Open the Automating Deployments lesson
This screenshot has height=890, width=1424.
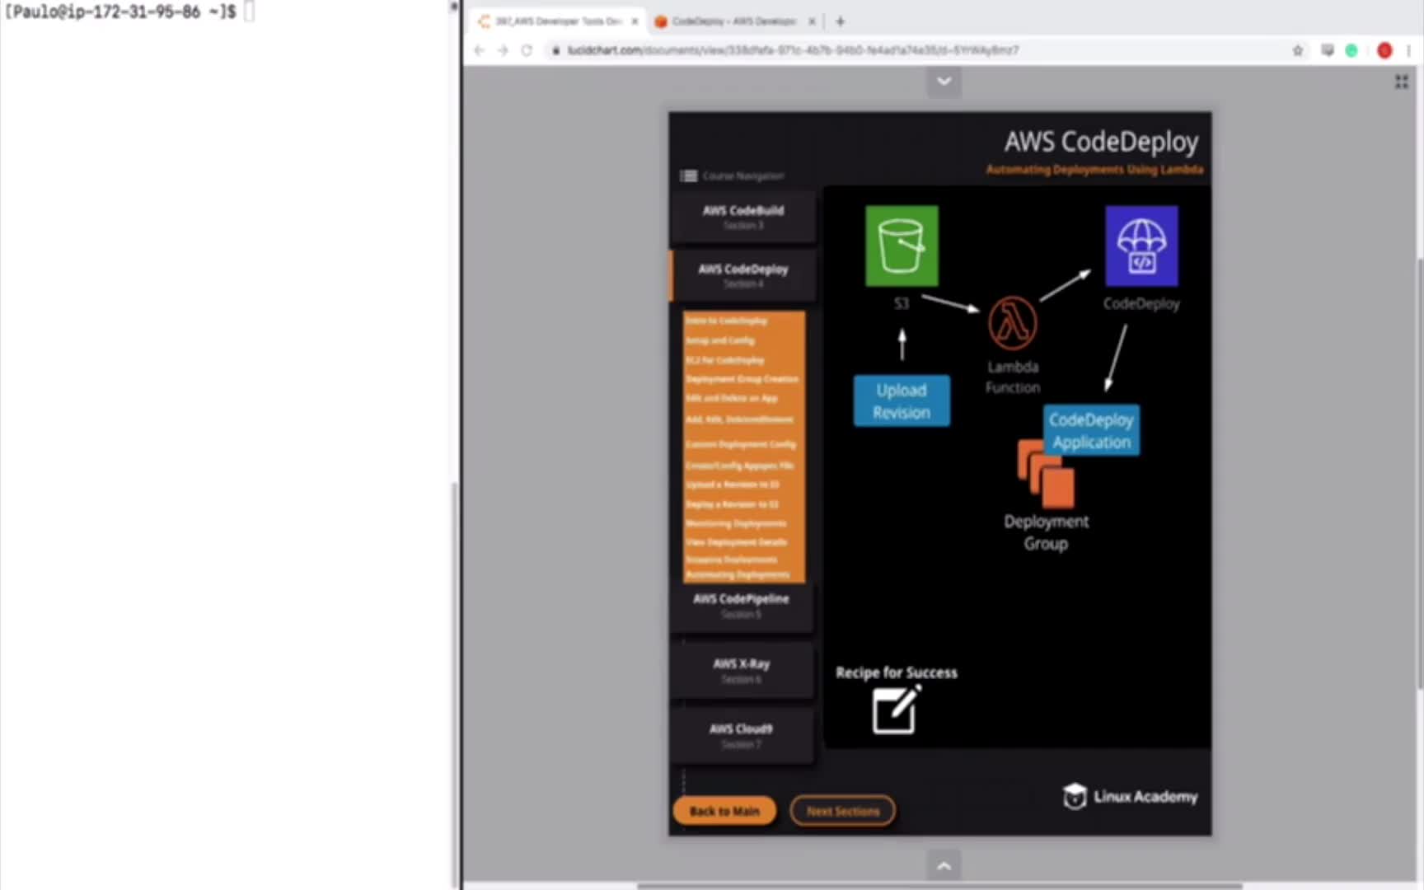pos(738,574)
